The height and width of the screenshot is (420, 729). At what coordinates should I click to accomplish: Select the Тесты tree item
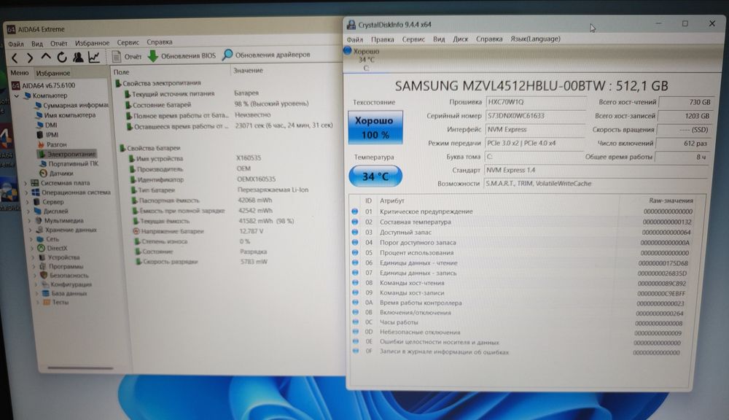56,303
